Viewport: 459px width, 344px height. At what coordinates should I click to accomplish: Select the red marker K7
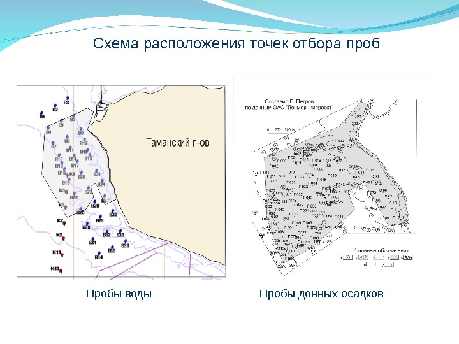tap(64, 223)
